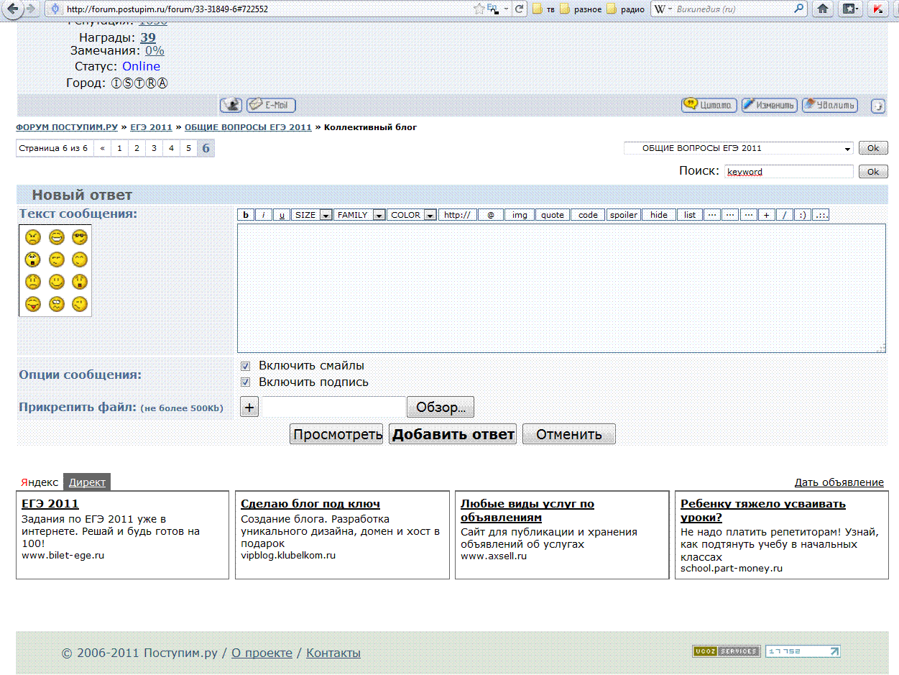
Task: Insert the angry red smiley
Action: click(x=32, y=237)
